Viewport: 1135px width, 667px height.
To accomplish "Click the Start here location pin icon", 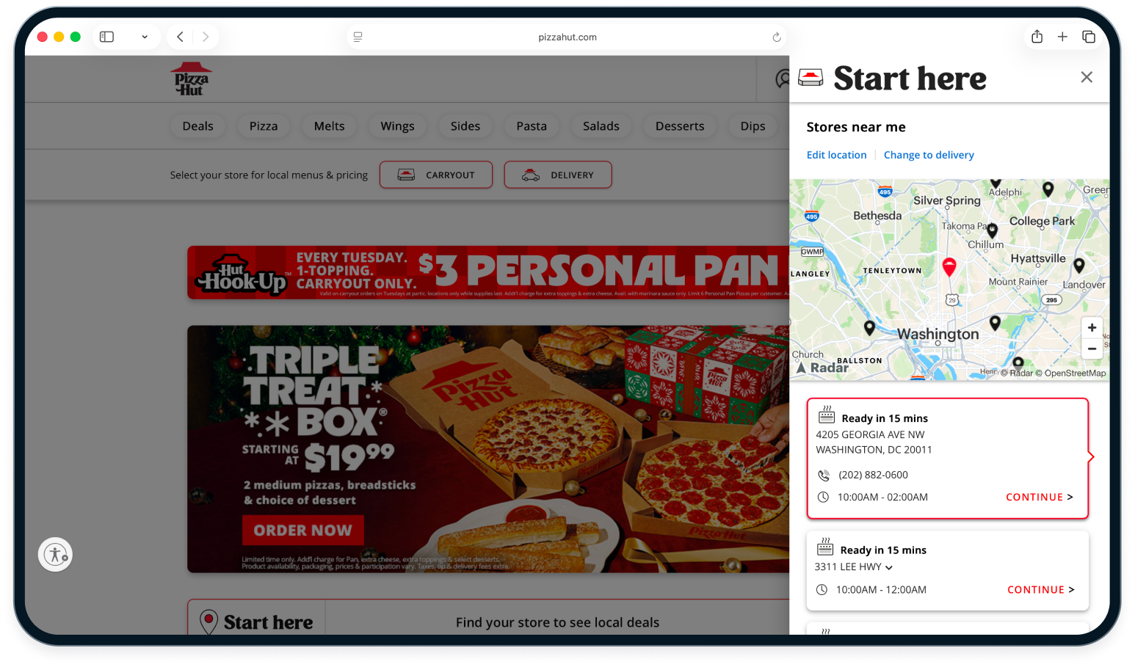I will tap(210, 622).
